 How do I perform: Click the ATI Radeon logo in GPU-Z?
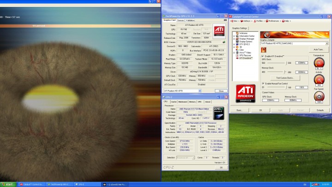[x=219, y=31]
